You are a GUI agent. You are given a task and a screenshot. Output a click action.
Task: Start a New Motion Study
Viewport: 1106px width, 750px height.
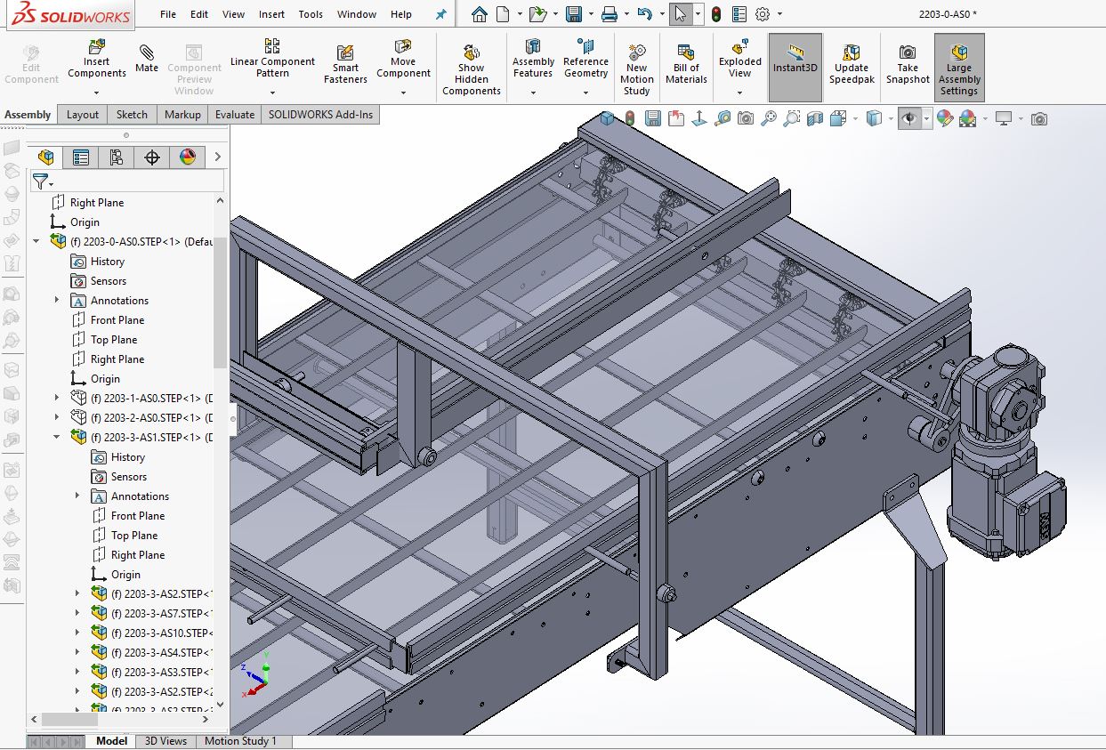pyautogui.click(x=637, y=70)
